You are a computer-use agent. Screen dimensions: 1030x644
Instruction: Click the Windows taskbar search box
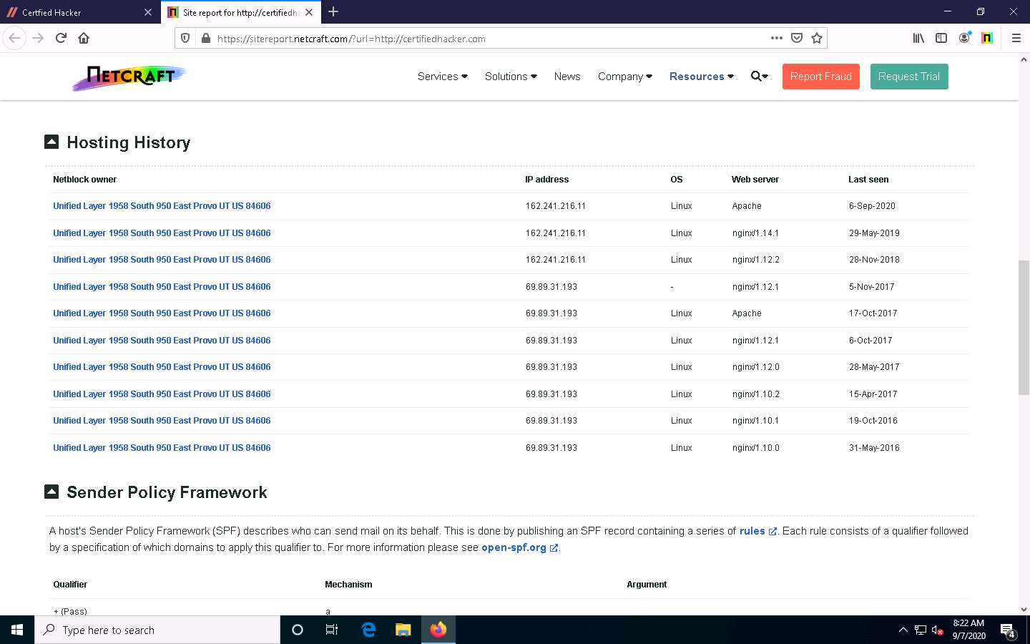pos(157,630)
